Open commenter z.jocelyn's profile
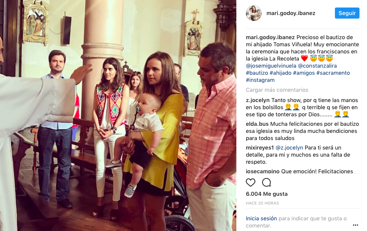Viewport: 367px width, 231px height. pos(258,100)
